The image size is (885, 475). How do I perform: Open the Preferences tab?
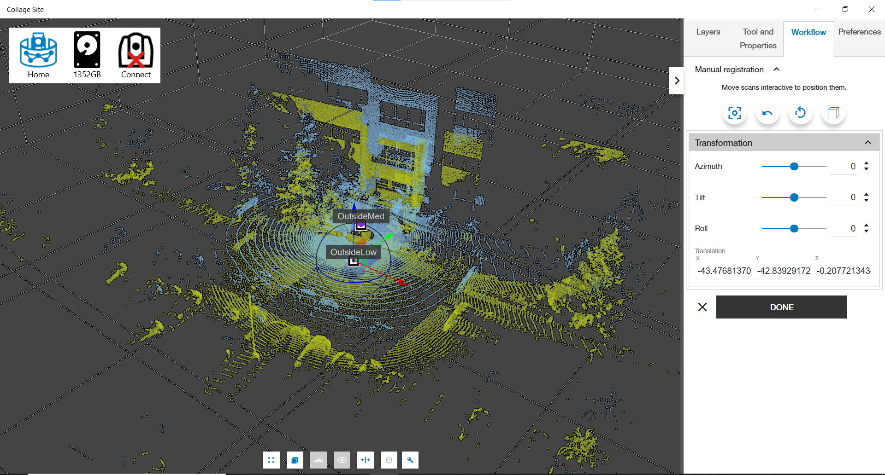point(859,32)
